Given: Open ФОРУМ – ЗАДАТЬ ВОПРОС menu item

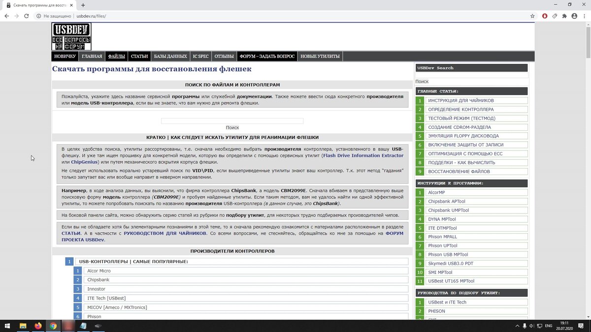Looking at the screenshot, I should [x=267, y=56].
